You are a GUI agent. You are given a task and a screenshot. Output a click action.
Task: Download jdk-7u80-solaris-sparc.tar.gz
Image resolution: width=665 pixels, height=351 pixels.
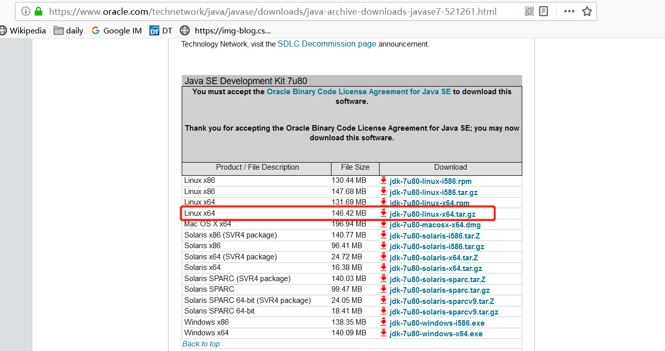(x=440, y=290)
